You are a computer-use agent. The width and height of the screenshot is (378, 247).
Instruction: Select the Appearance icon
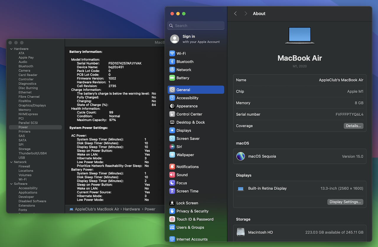(x=172, y=106)
